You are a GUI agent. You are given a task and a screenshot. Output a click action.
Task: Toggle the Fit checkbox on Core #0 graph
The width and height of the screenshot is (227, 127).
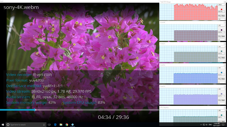(220, 36)
